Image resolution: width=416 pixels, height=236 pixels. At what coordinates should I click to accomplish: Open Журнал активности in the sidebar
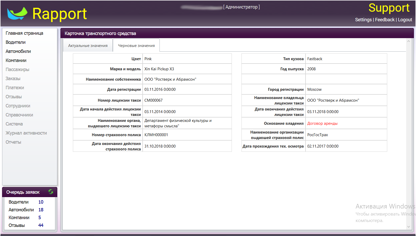pyautogui.click(x=26, y=133)
